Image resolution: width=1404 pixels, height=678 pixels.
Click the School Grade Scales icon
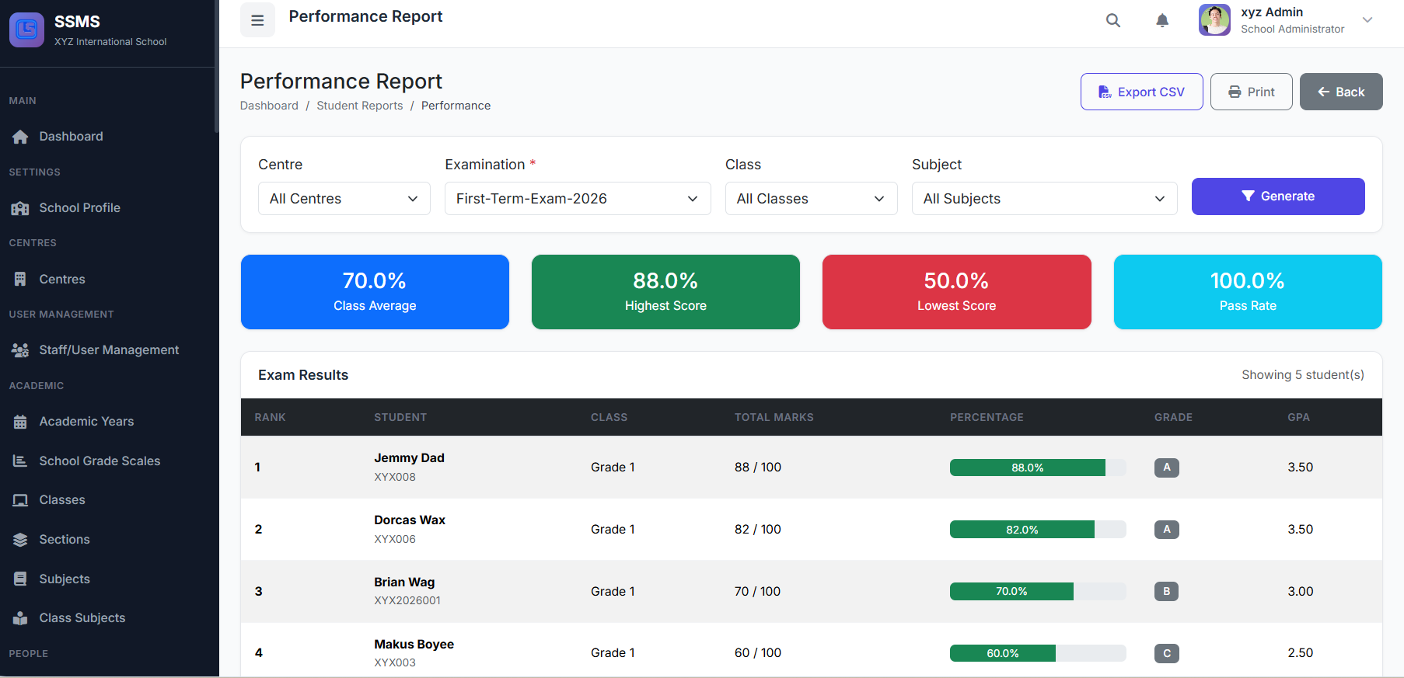pos(20,461)
